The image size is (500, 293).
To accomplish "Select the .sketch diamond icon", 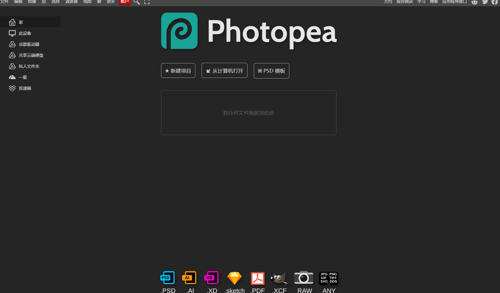I will [x=235, y=278].
